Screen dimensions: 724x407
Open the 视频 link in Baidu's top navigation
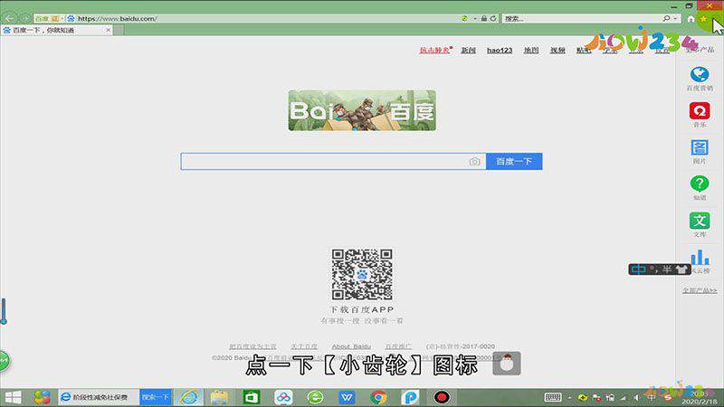pyautogui.click(x=557, y=50)
